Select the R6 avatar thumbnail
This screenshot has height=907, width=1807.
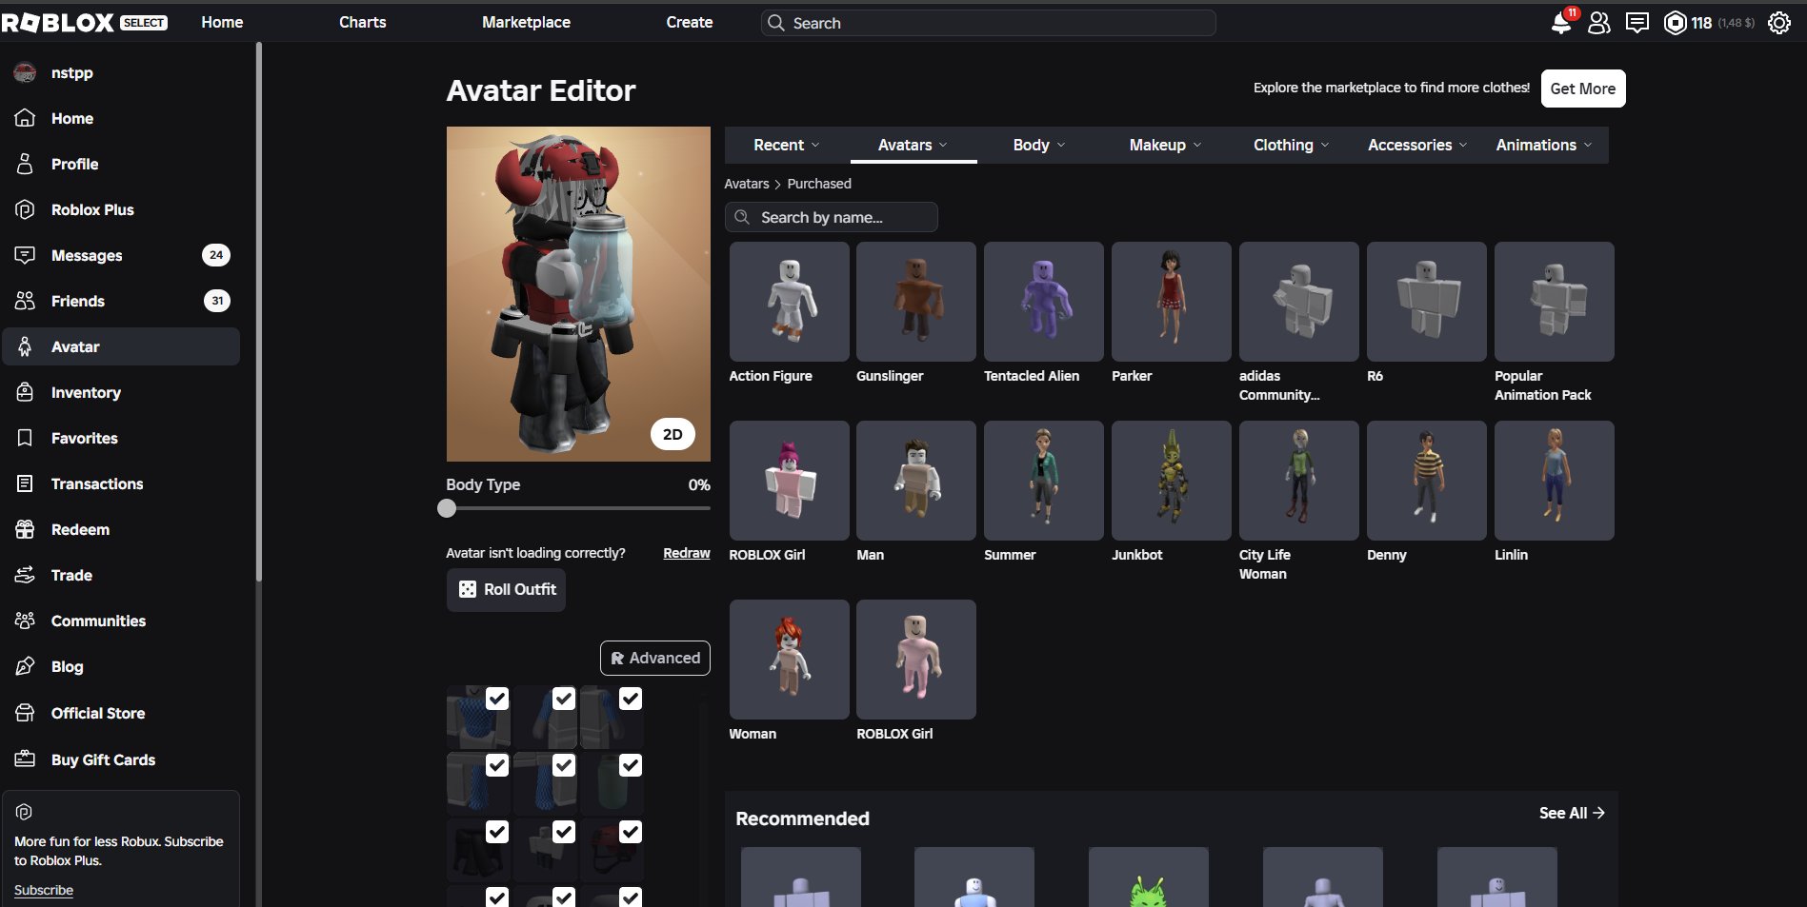[x=1427, y=302]
